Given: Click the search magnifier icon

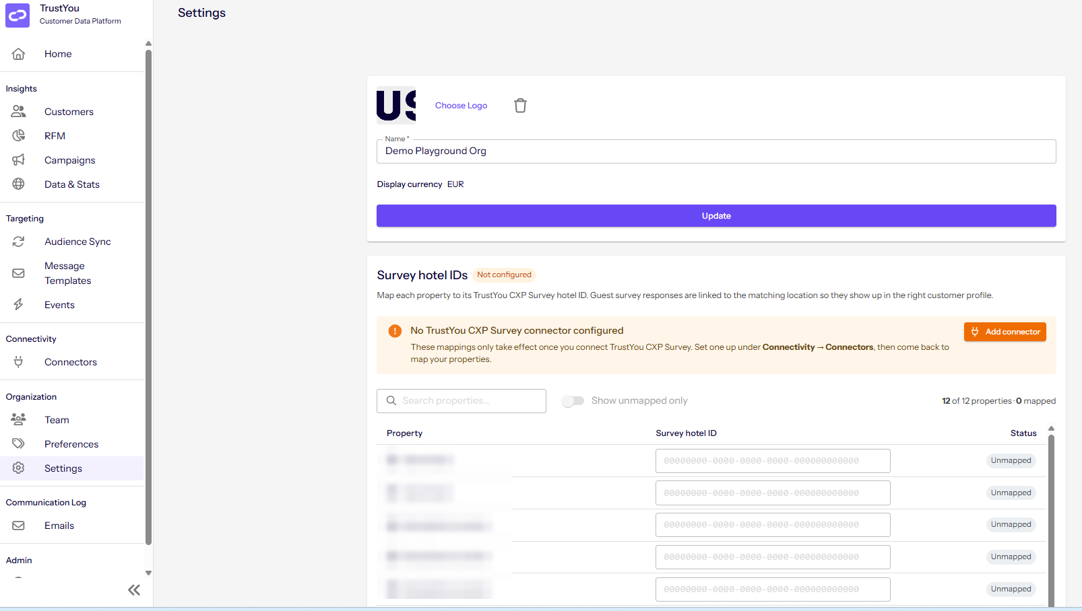Looking at the screenshot, I should pos(391,400).
